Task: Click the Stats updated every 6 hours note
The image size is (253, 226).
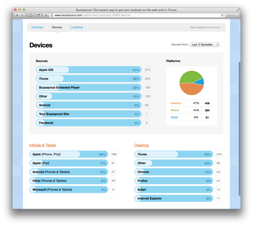Action: tap(205, 27)
